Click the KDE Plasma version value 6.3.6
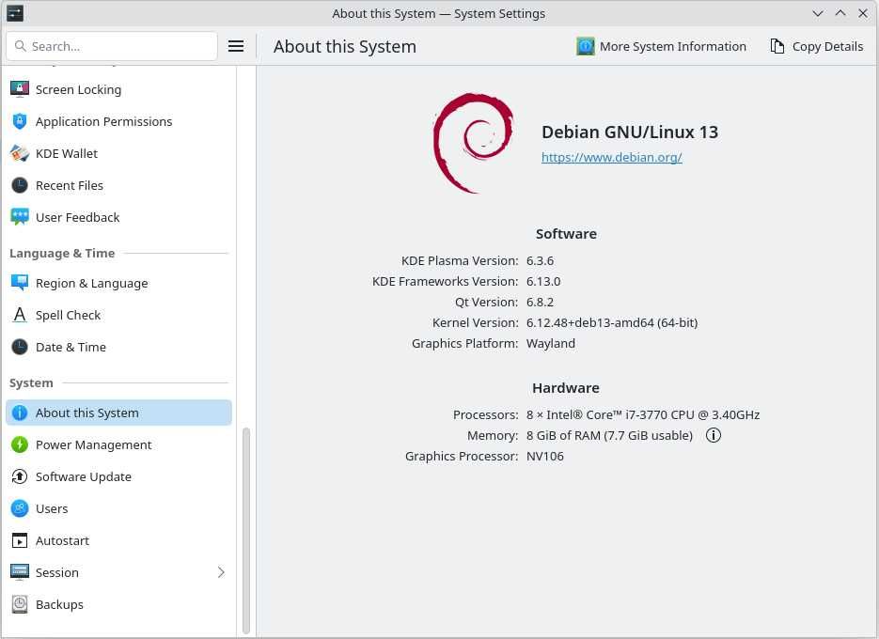The image size is (879, 639). [540, 260]
